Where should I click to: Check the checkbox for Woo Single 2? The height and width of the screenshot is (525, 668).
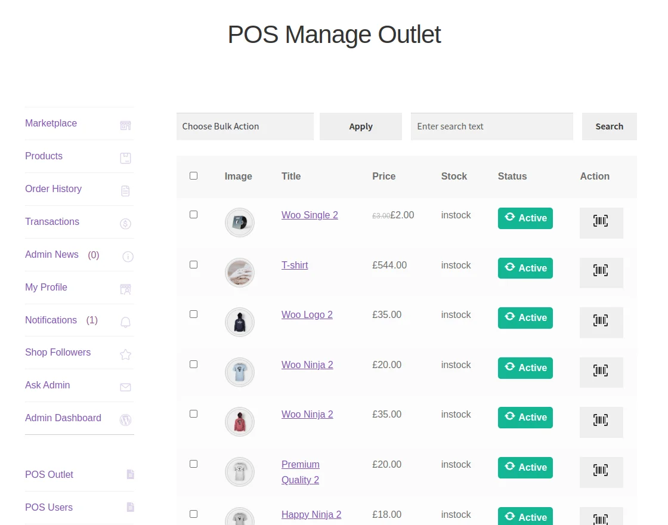pyautogui.click(x=193, y=214)
